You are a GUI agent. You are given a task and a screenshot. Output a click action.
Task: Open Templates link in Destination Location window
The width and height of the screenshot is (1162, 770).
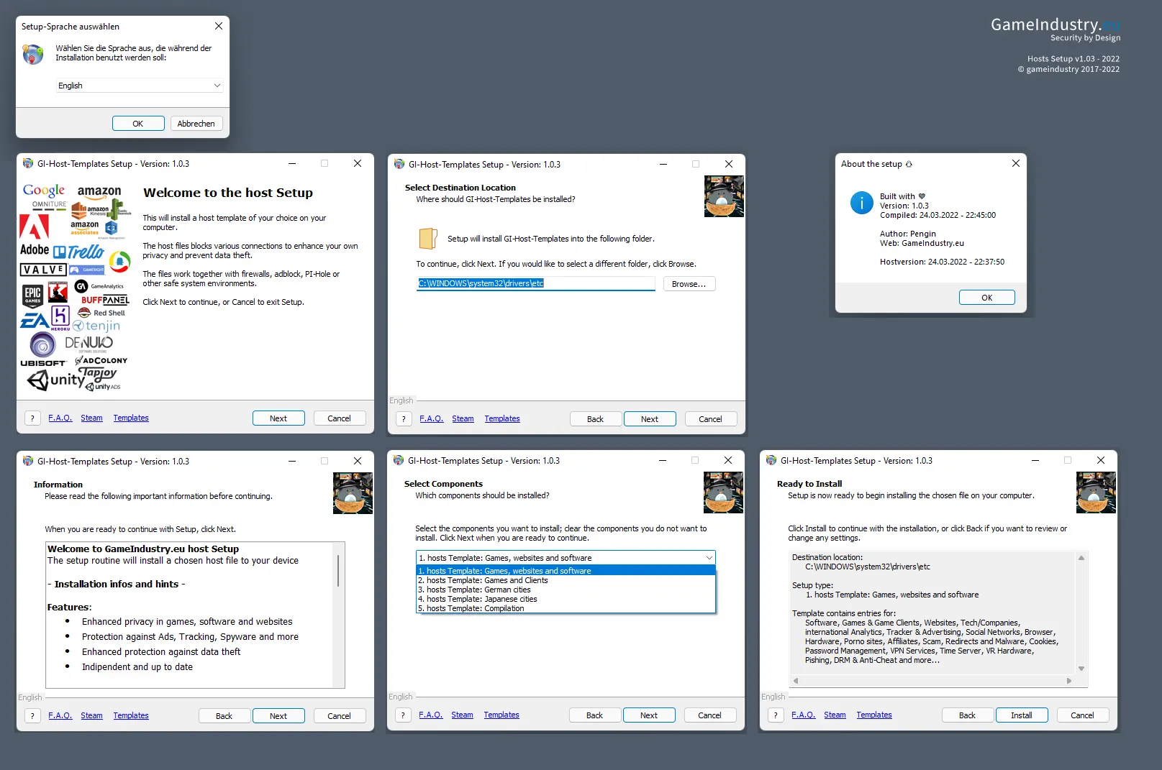502,419
